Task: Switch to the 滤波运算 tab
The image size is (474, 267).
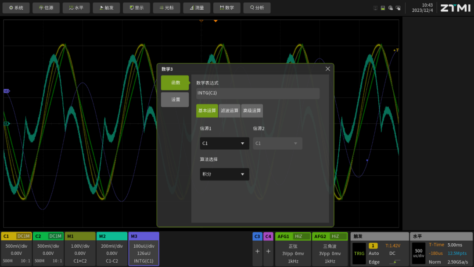Action: 230,111
